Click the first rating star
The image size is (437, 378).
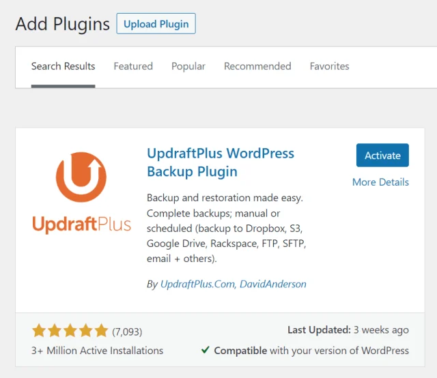pyautogui.click(x=39, y=332)
